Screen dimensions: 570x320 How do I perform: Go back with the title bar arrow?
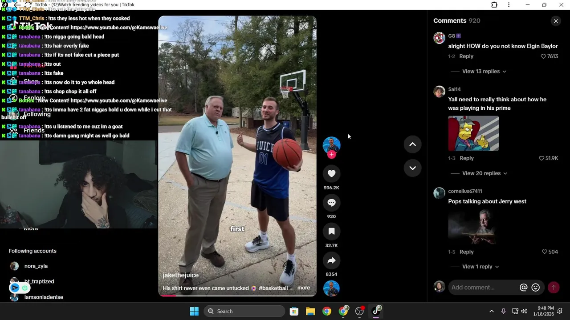pos(17,5)
